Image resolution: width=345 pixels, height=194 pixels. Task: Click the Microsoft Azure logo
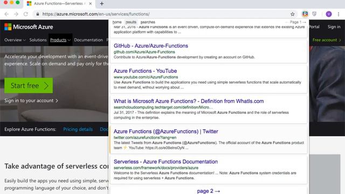tap(29, 27)
